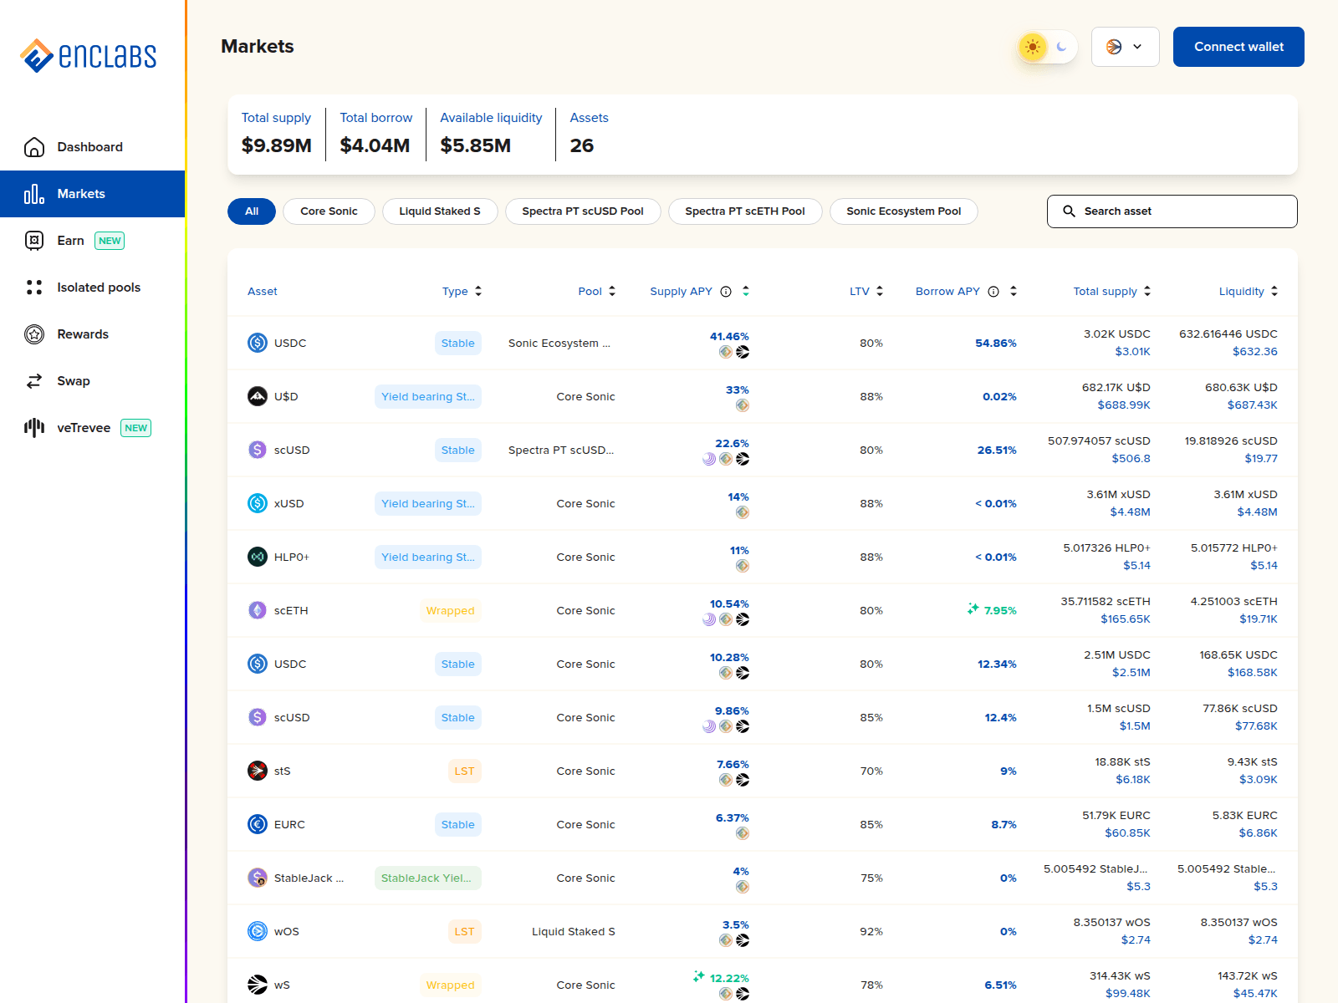Switch theme with the sun toggle

pyautogui.click(x=1033, y=47)
